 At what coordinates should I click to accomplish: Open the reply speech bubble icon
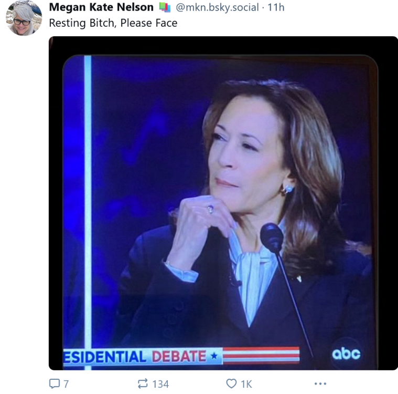click(x=55, y=384)
